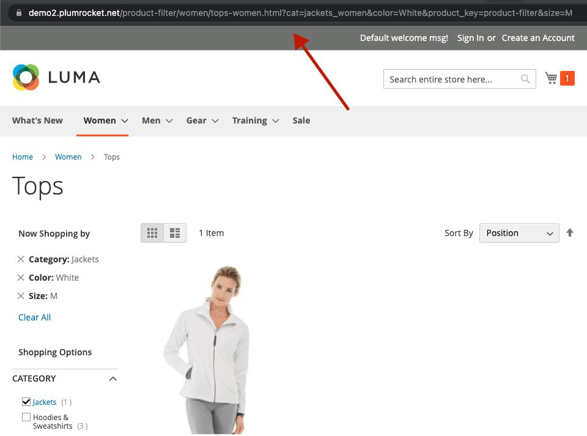
Task: Open the Training menu item
Action: tap(249, 120)
